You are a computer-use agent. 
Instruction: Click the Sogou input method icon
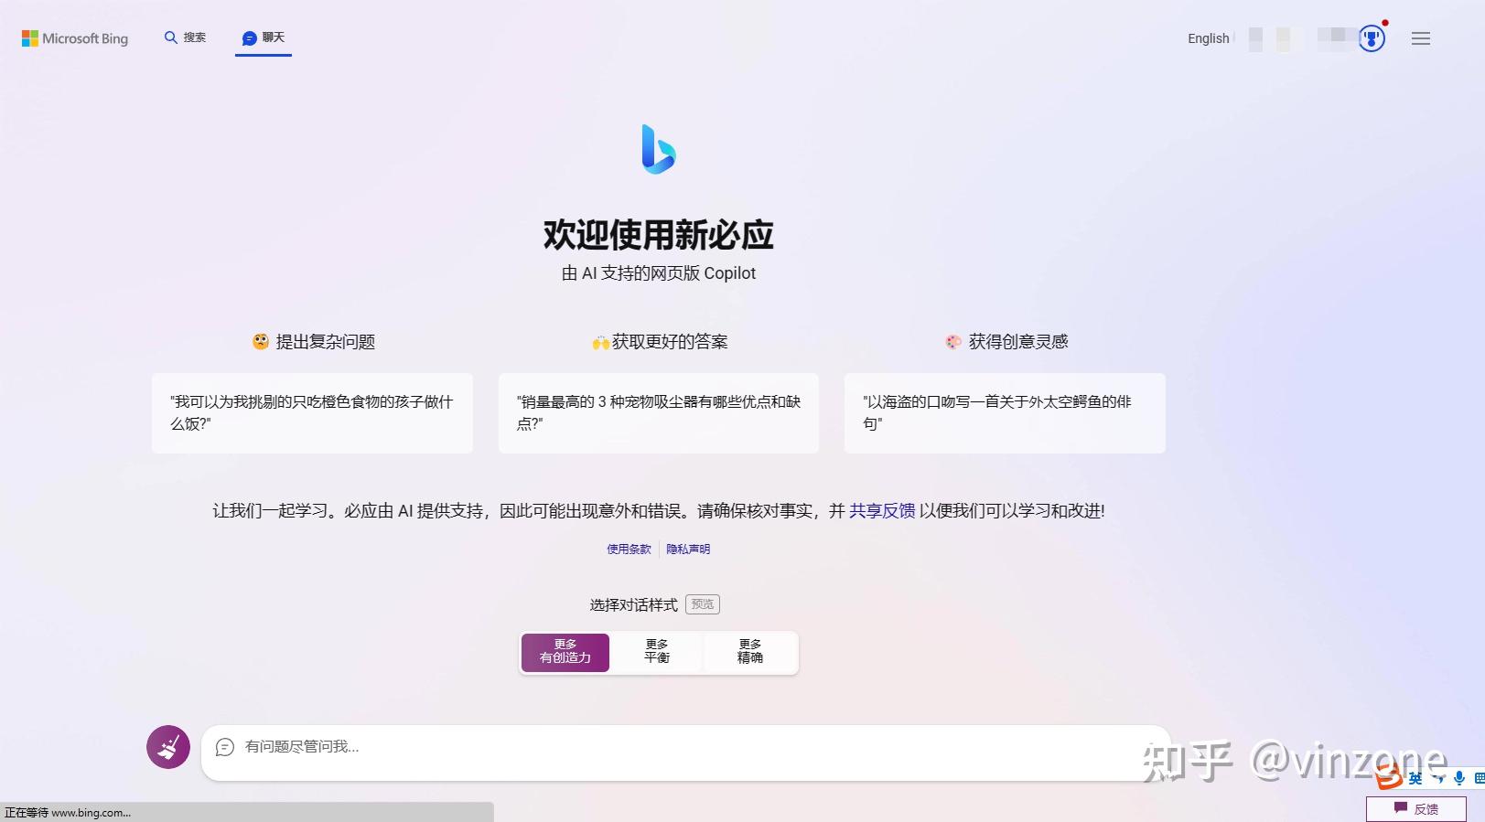pos(1389,778)
